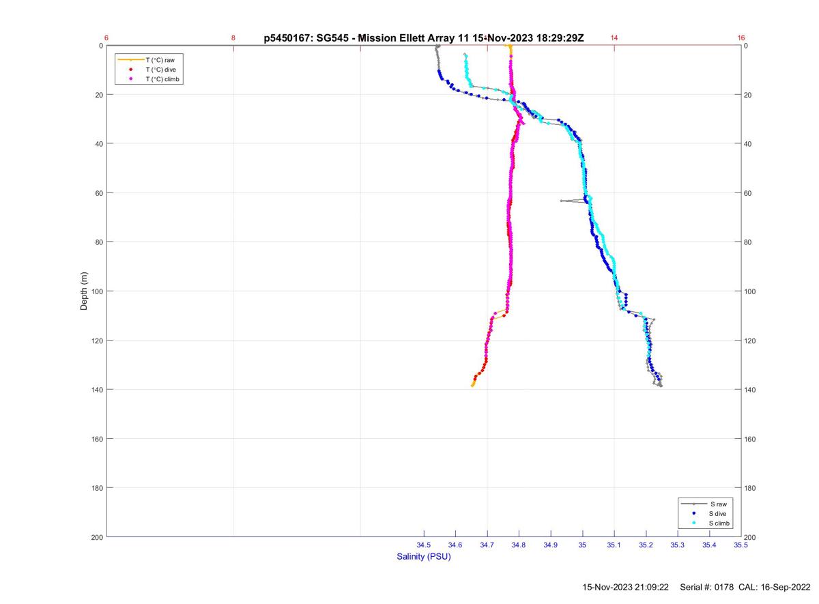Viewport: 819px width, 604px height.
Task: Select the 'S climb' legend entry
Action: tap(720, 523)
